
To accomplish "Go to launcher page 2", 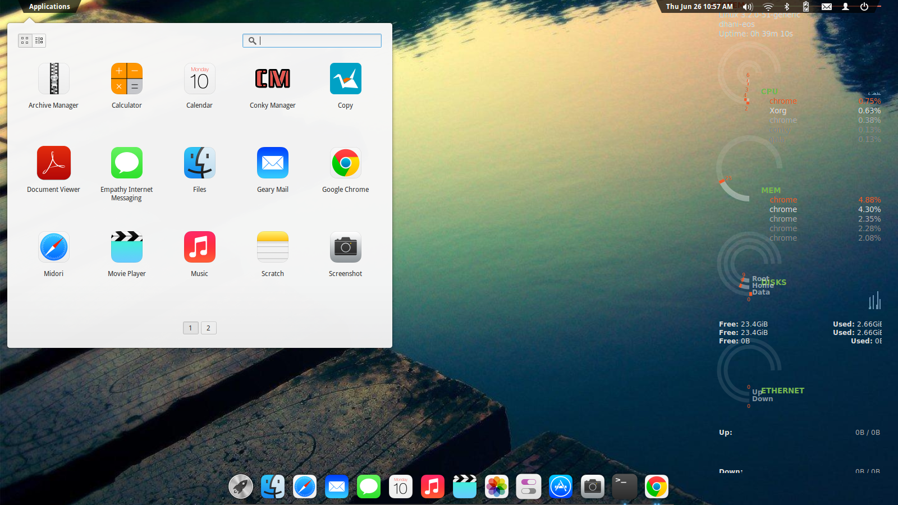I will click(x=208, y=328).
